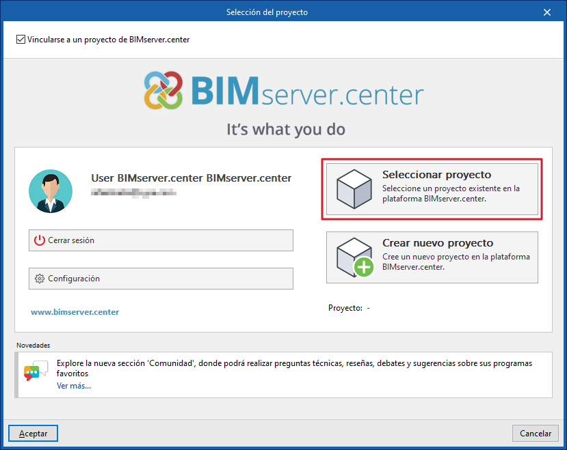Click the blurred user email text

click(x=133, y=193)
